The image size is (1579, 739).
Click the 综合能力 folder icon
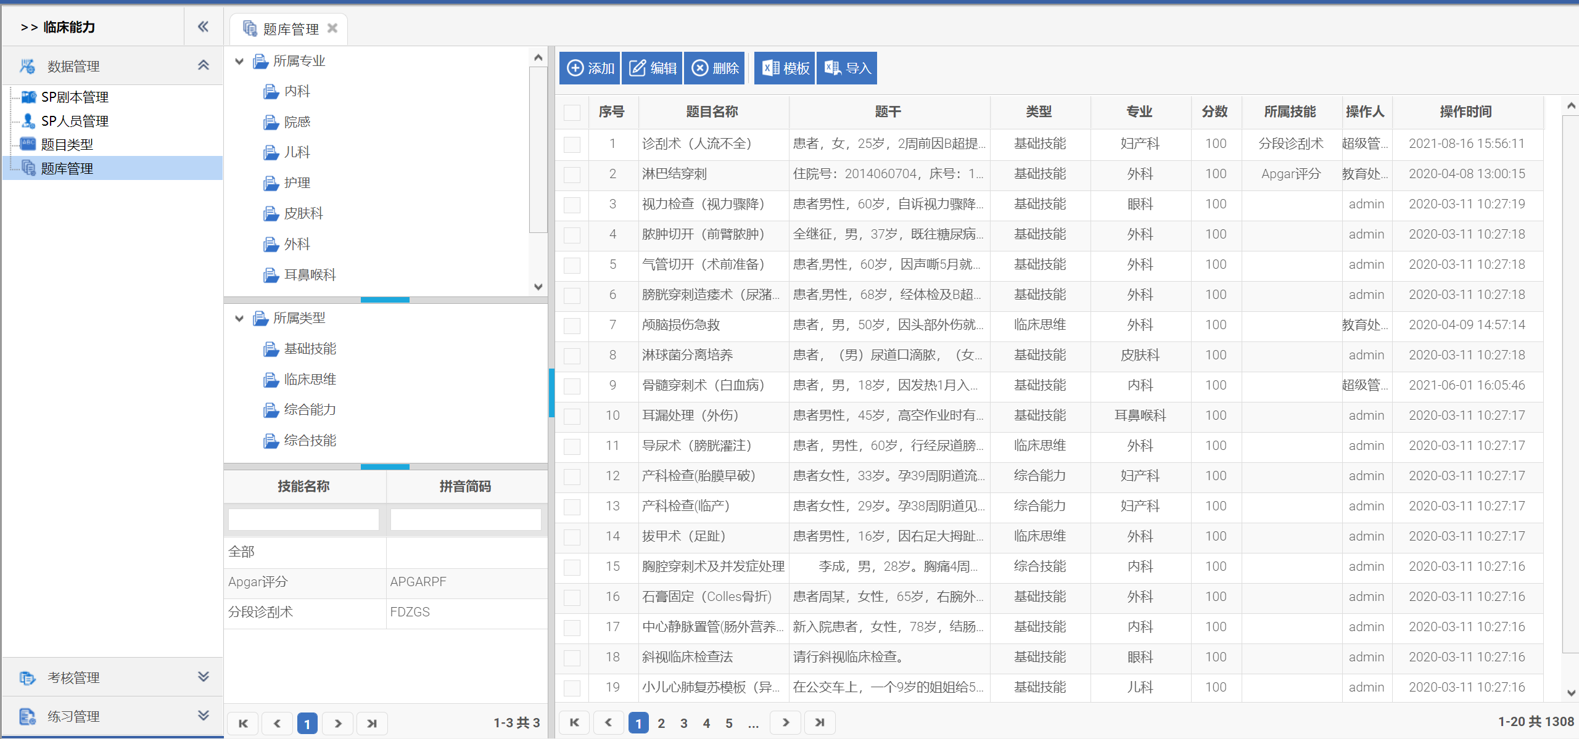pyautogui.click(x=271, y=410)
